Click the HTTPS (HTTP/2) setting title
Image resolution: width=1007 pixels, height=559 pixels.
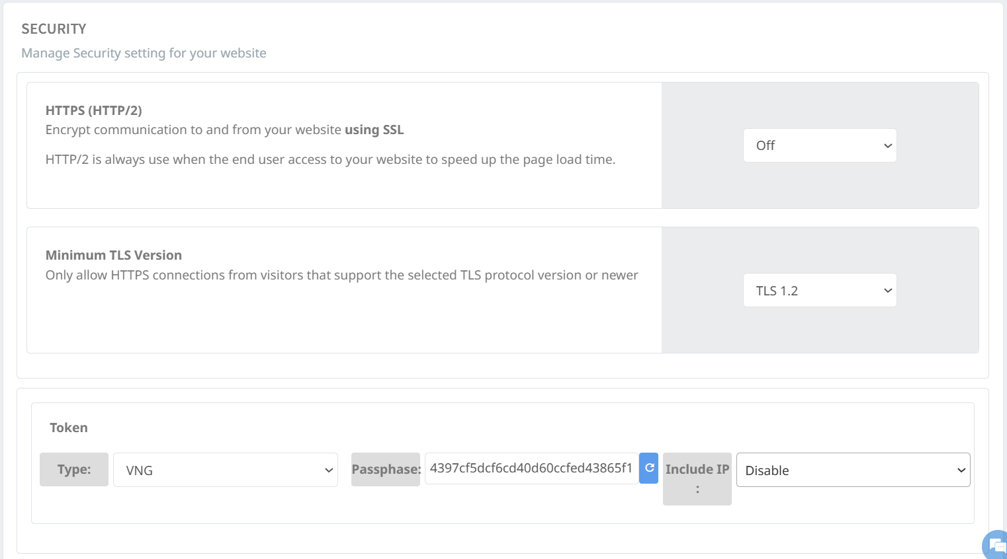(x=94, y=110)
